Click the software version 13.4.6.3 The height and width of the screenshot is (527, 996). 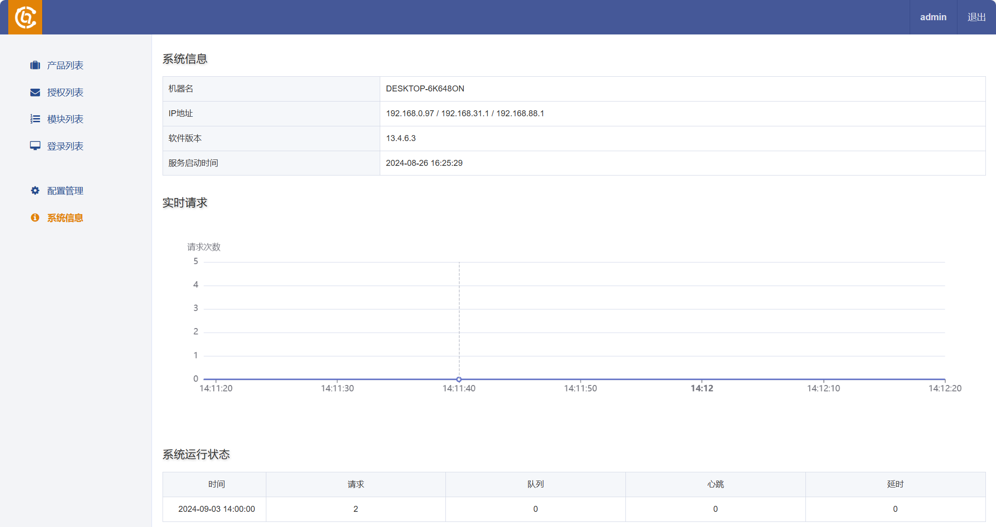400,138
